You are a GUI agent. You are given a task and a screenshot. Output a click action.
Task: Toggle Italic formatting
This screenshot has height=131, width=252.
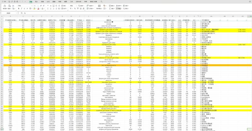(21, 8)
